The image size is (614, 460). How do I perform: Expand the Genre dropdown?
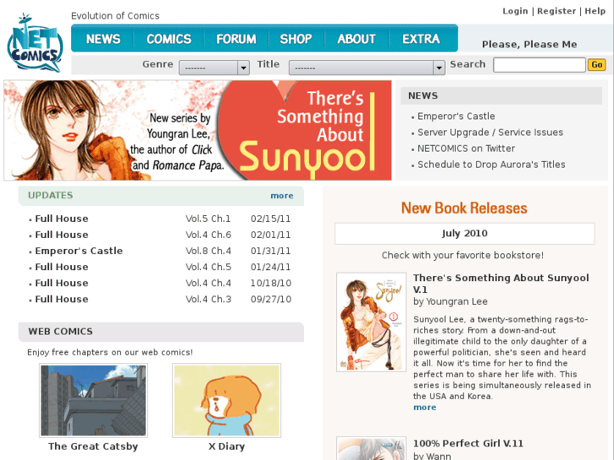(215, 68)
